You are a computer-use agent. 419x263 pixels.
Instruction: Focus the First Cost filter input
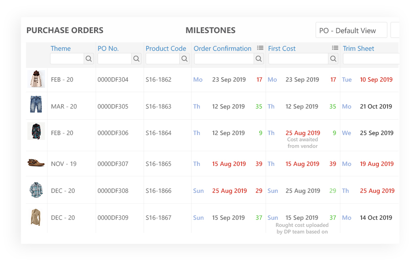[298, 59]
